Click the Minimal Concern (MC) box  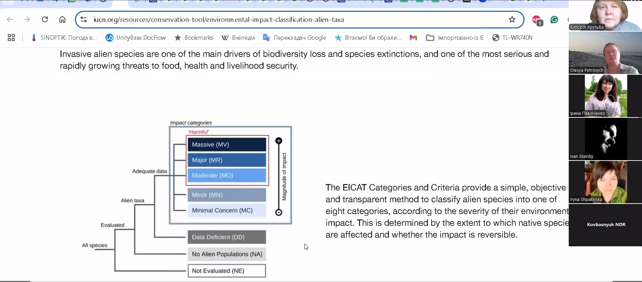point(227,210)
